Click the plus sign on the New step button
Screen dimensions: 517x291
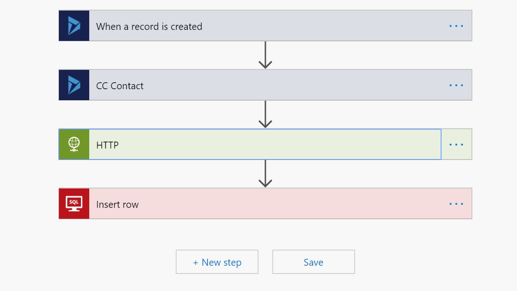195,262
